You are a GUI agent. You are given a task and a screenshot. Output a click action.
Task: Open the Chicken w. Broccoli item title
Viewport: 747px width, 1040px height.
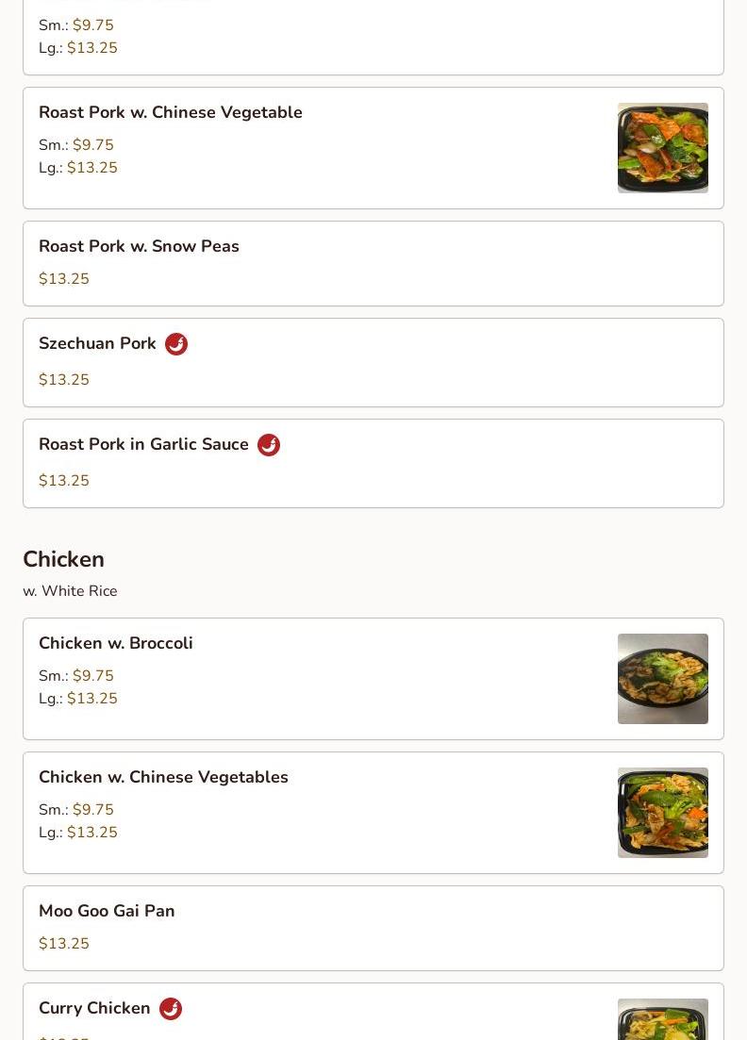pyautogui.click(x=116, y=643)
